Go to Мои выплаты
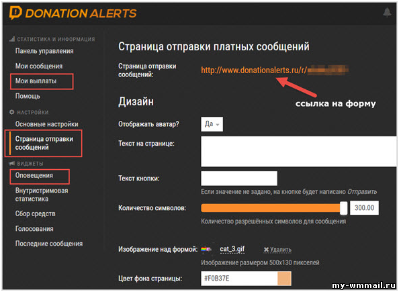Image resolution: width=399 pixels, height=292 pixels. (36, 81)
